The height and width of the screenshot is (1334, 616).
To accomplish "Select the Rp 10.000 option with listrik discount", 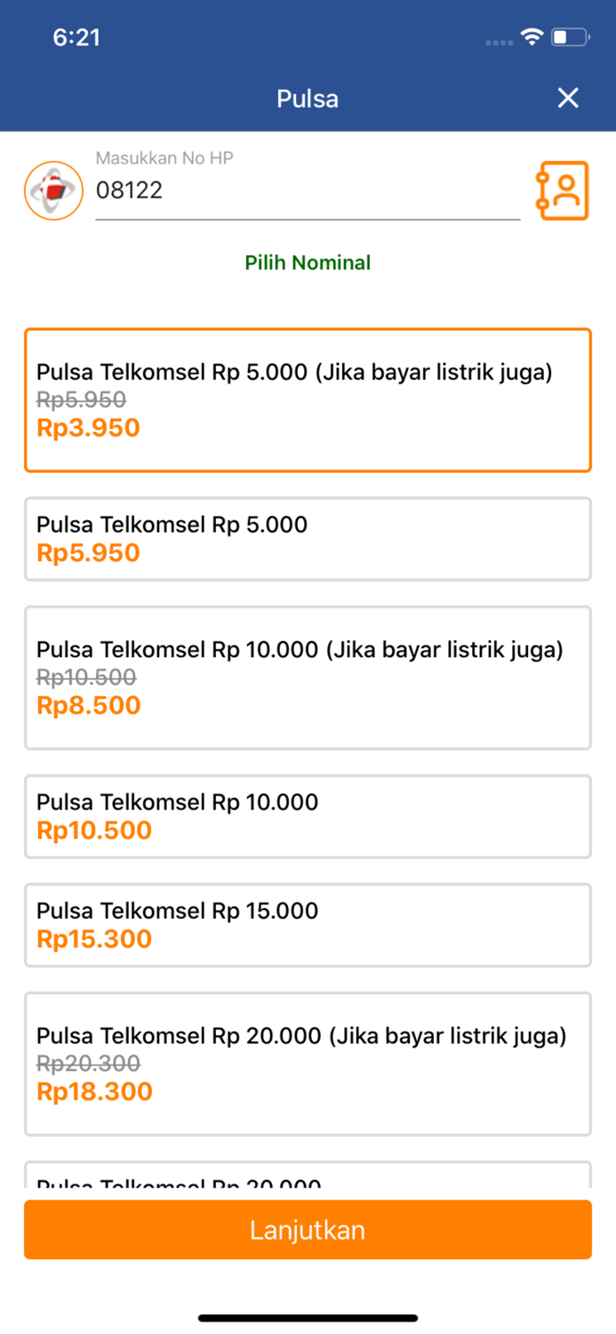I will [x=308, y=677].
